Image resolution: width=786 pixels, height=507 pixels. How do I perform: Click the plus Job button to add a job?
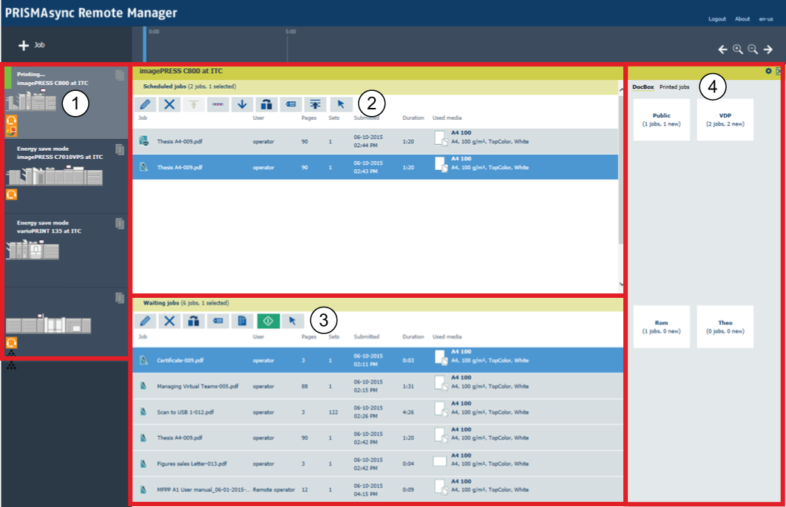coord(31,45)
